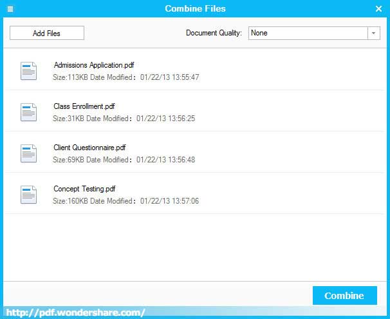
Task: Click the Add Files button
Action: click(x=47, y=33)
